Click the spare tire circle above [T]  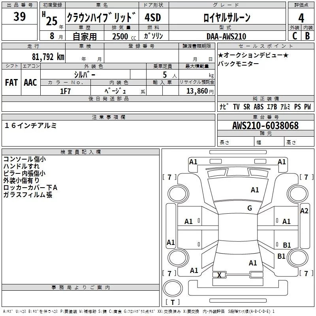[173, 288]
